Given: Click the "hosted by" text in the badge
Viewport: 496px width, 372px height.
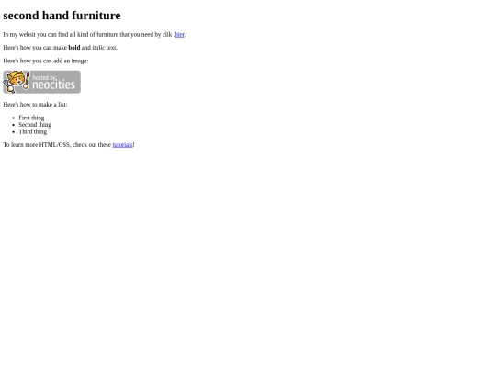Looking at the screenshot, I should 44,77.
